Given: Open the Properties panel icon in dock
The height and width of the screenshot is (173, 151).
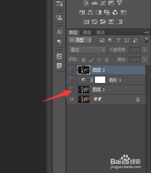Looking at the screenshot, I should pos(59,56).
